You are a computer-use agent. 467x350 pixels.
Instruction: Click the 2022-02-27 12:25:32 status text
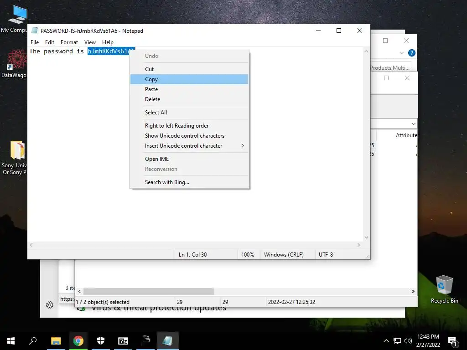[291, 302]
